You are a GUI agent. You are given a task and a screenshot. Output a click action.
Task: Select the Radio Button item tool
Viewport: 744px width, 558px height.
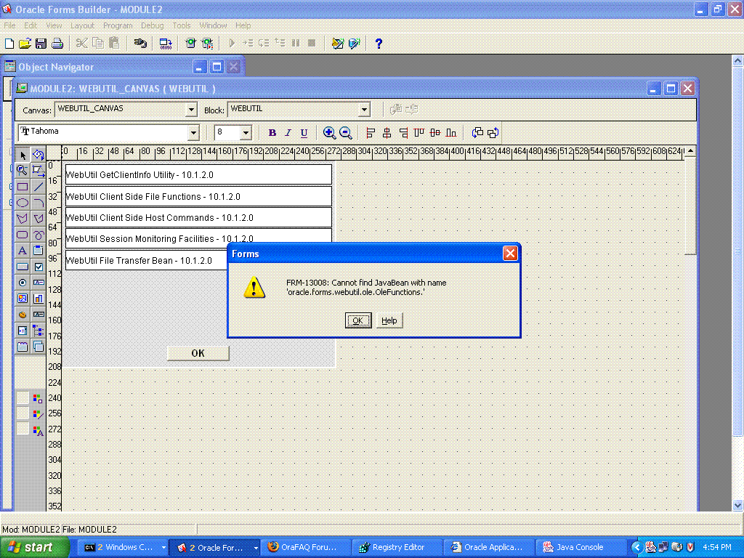23,283
